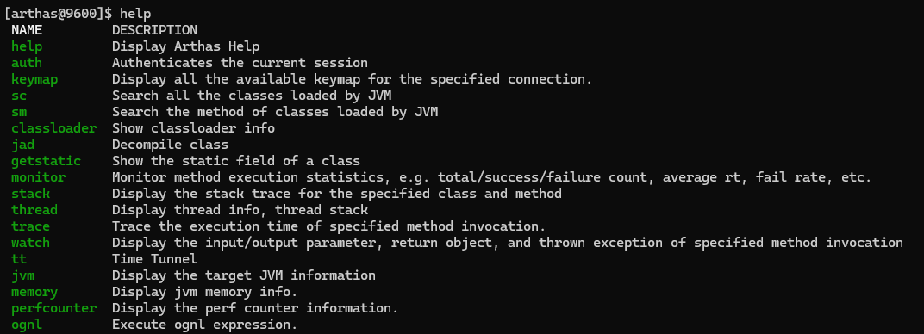Click the 'ognl' command name
The height and width of the screenshot is (334, 924).
pos(27,325)
